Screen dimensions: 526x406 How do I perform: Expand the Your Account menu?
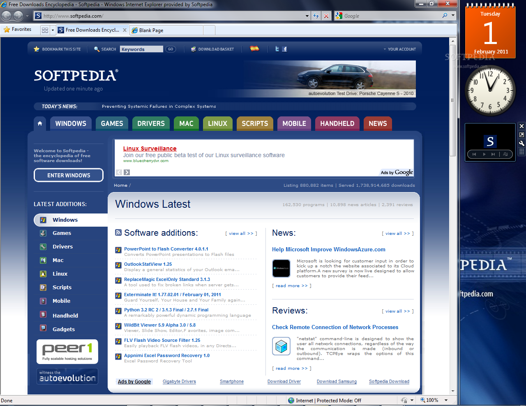point(400,49)
